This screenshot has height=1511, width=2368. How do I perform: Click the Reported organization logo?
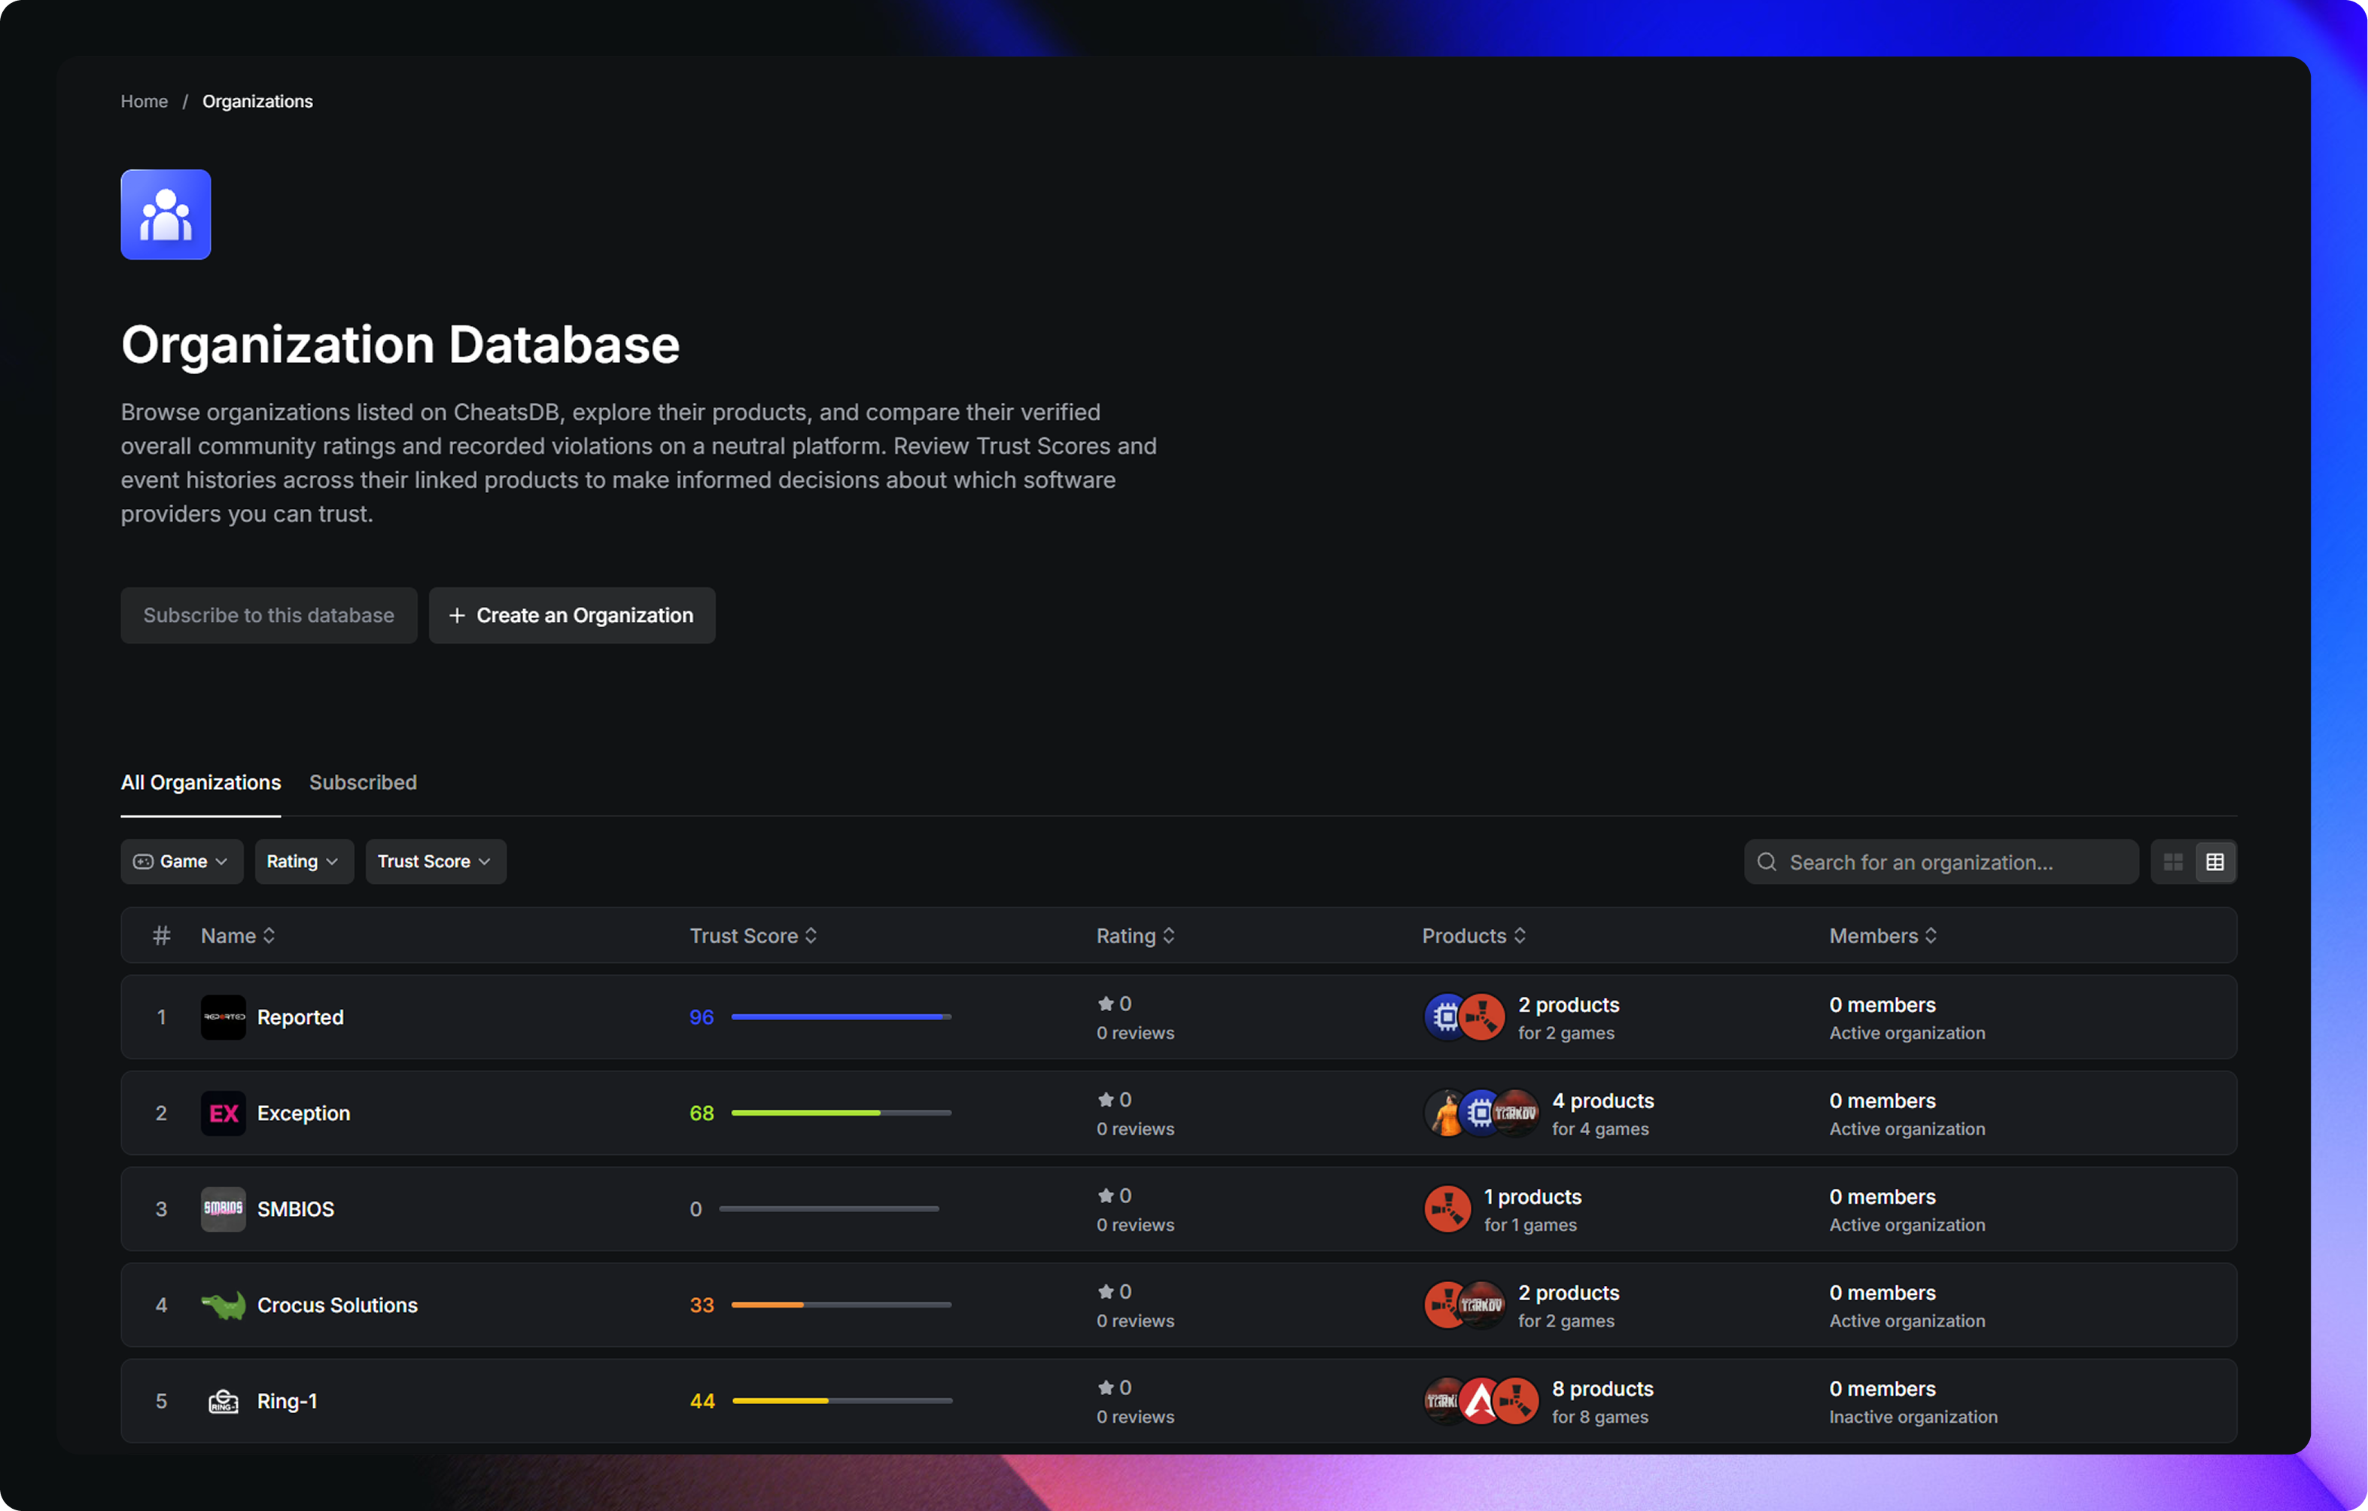[224, 1017]
